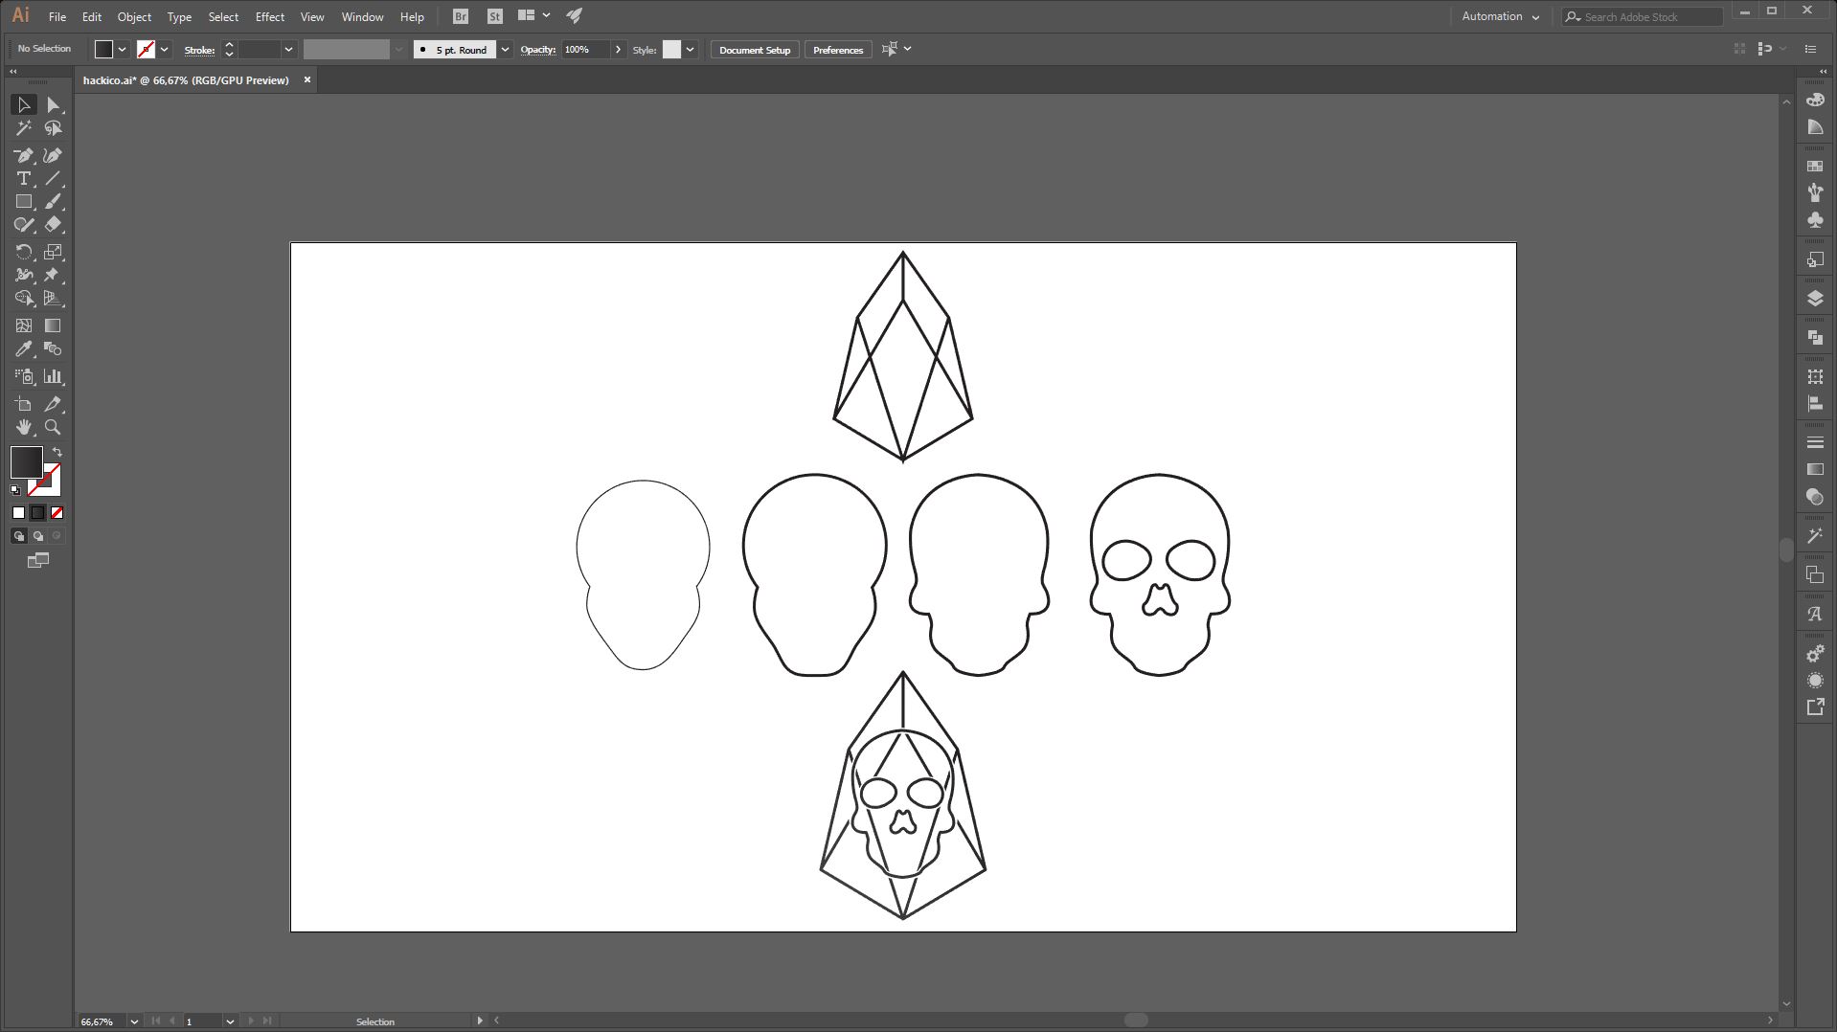Select the Zoom tool
The image size is (1837, 1032).
pos(53,427)
